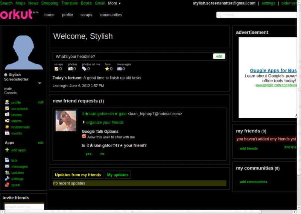Click the photos of me tag icon
301x214 pixels.
tap(84, 69)
